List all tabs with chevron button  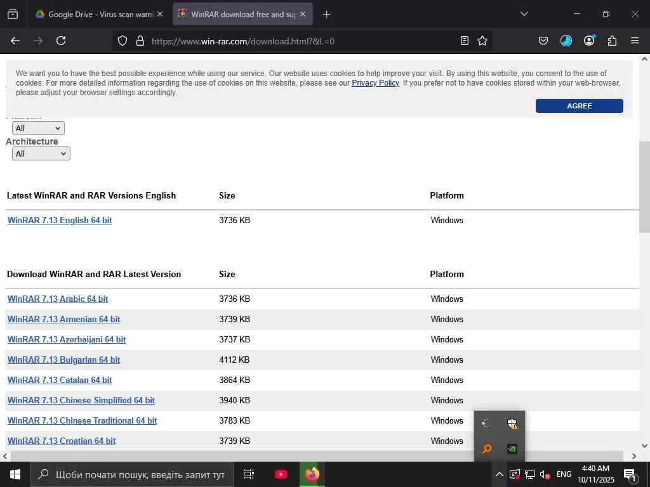[x=524, y=14]
